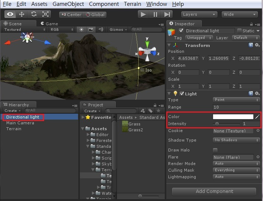Open Hierarchy panel options menu icon
The height and width of the screenshot is (201, 263).
(x=75, y=106)
